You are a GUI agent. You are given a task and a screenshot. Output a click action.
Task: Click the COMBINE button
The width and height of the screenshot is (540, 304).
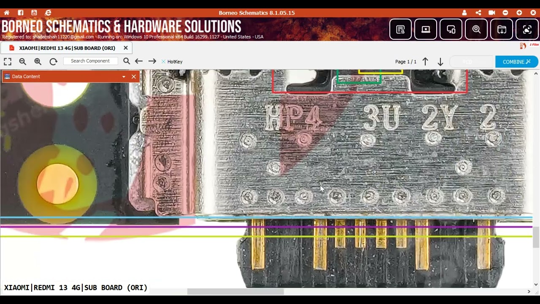[x=517, y=62]
